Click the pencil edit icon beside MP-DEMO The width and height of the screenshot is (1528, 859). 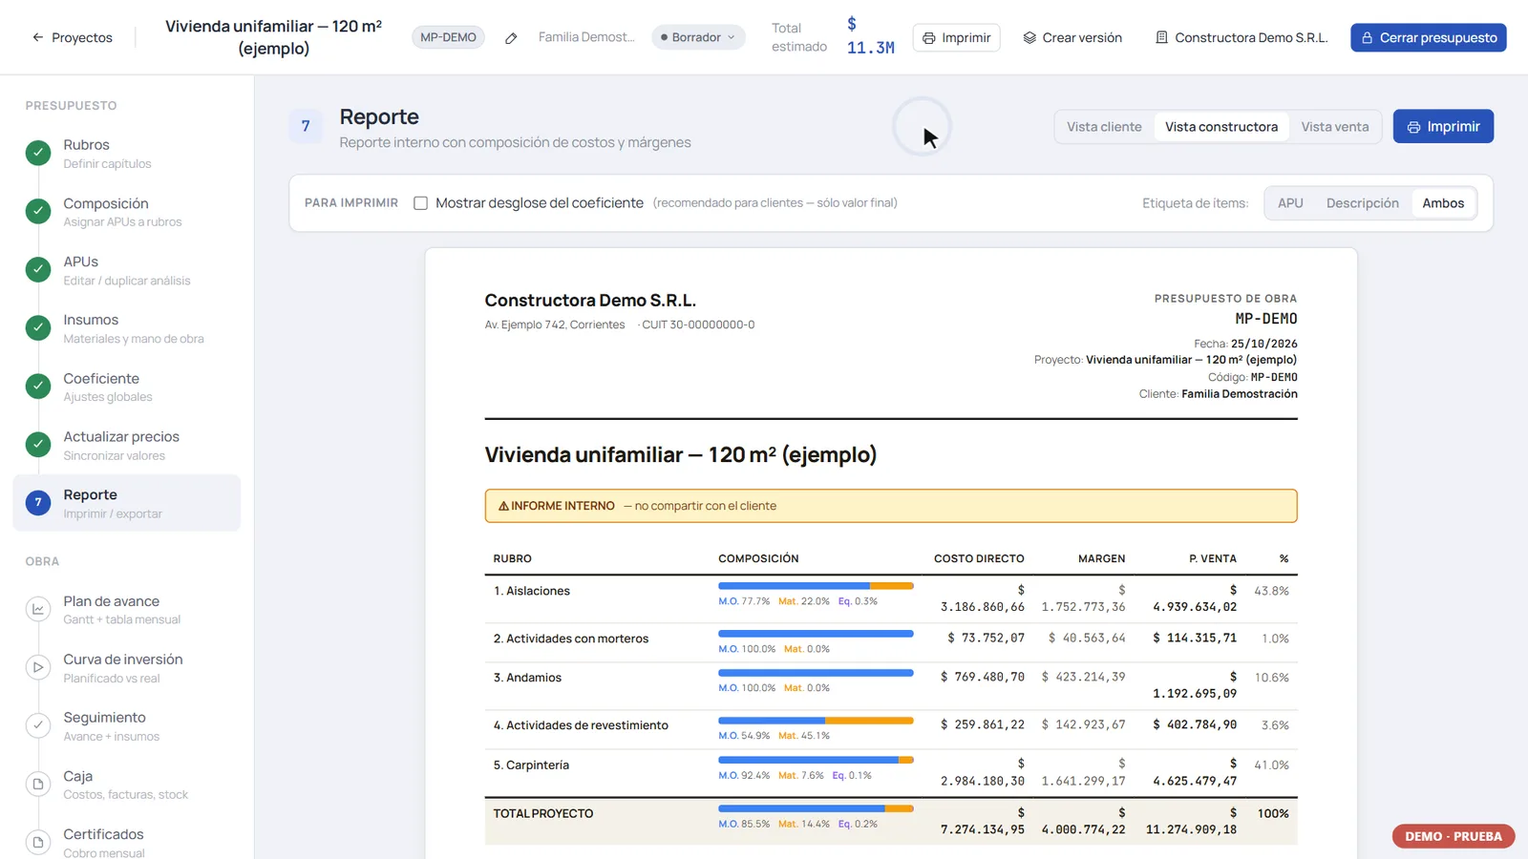coord(511,38)
